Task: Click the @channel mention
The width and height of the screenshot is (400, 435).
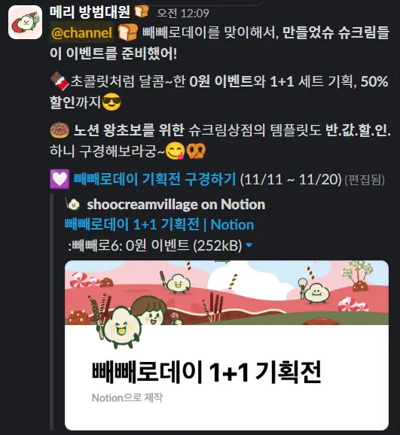Action: point(81,32)
